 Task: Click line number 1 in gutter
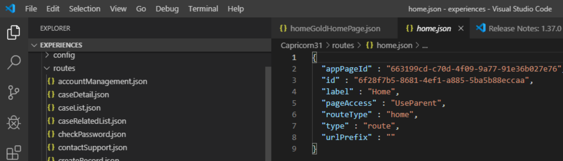pos(294,58)
